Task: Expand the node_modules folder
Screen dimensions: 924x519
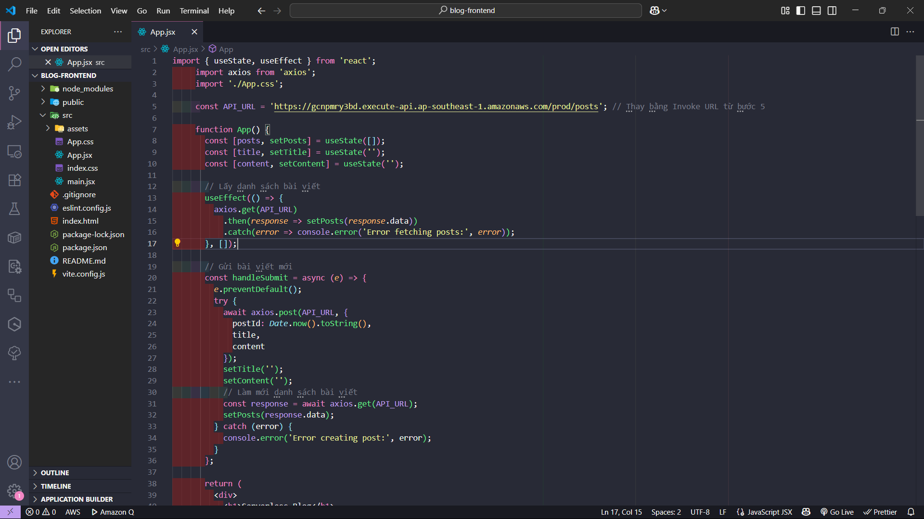Action: tap(88, 89)
